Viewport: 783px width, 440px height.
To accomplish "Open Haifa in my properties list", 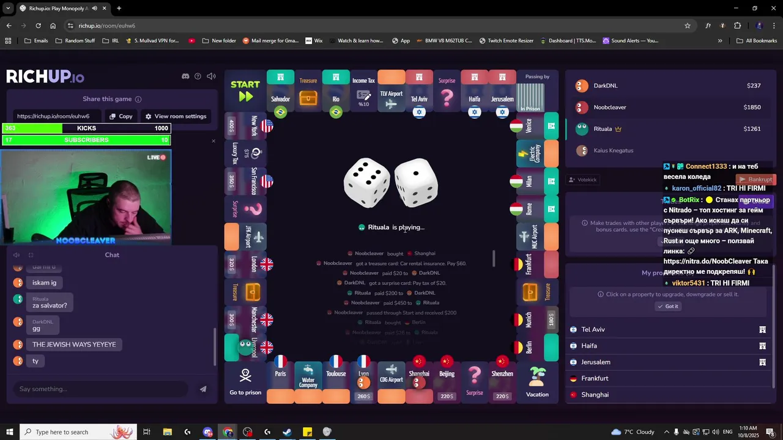I will [x=667, y=346].
